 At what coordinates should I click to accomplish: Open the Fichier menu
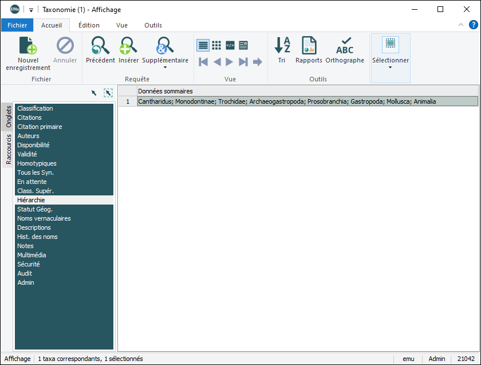tap(17, 25)
